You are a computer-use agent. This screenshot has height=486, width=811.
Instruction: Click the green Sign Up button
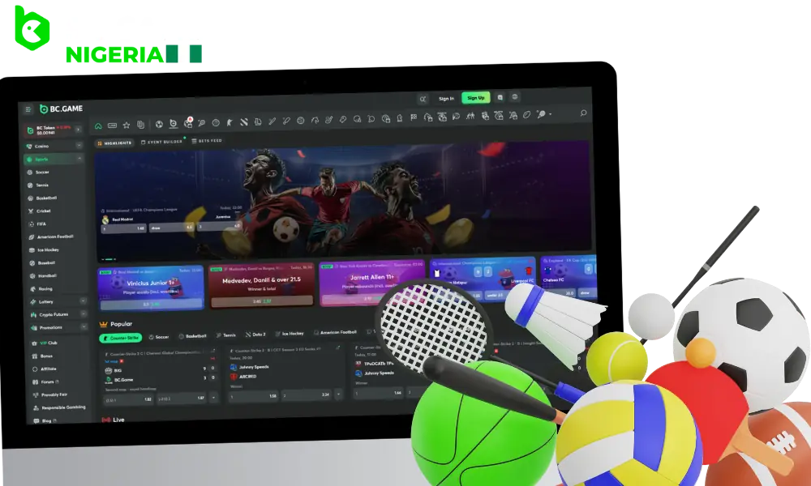pyautogui.click(x=475, y=98)
